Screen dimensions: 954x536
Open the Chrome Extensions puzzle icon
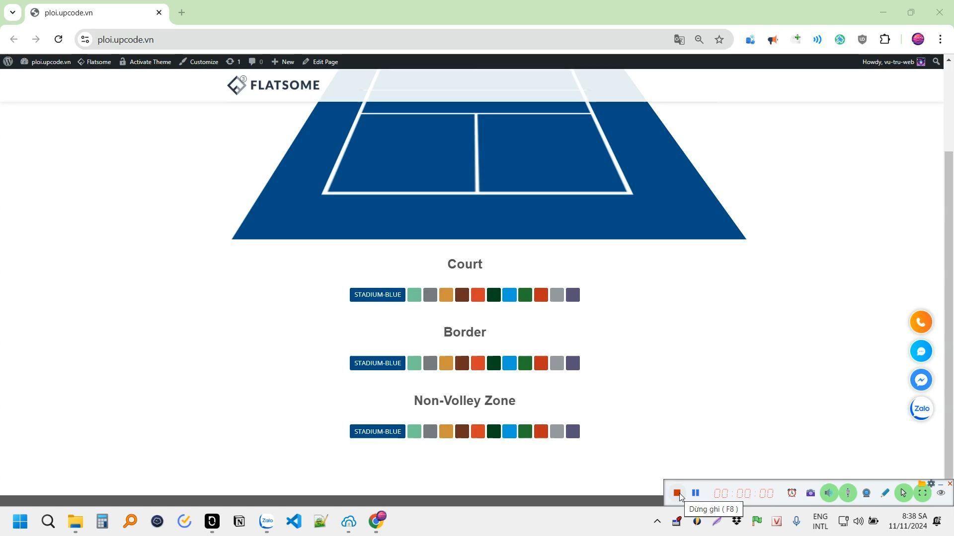pyautogui.click(x=884, y=40)
